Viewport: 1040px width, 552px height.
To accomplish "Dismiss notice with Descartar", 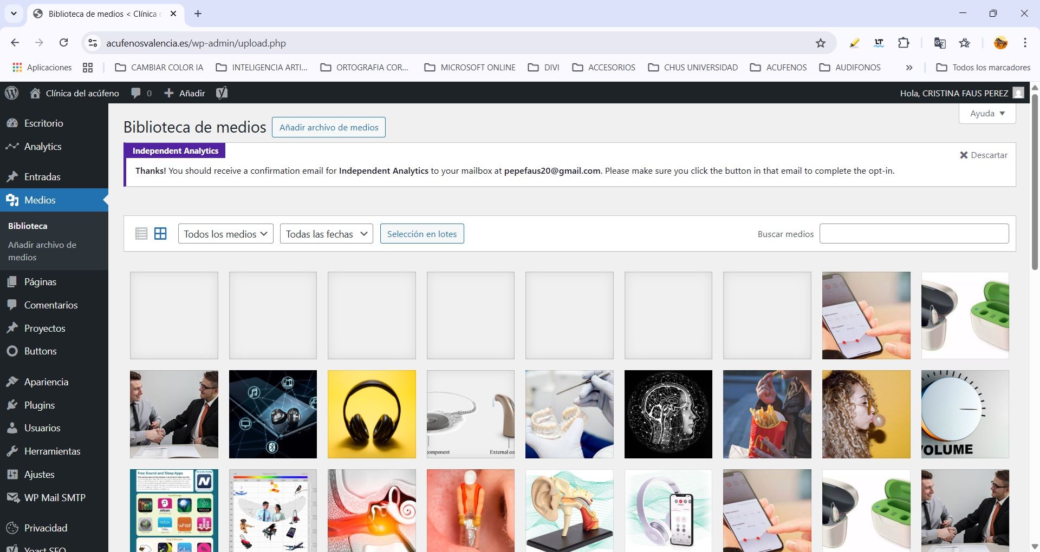I will pyautogui.click(x=984, y=155).
